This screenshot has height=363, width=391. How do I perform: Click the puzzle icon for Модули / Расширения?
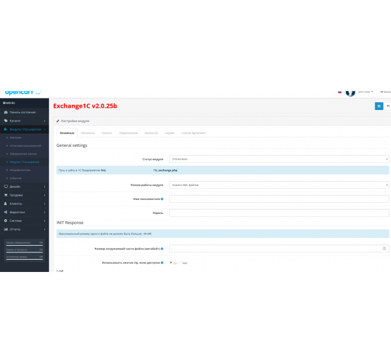coord(6,129)
